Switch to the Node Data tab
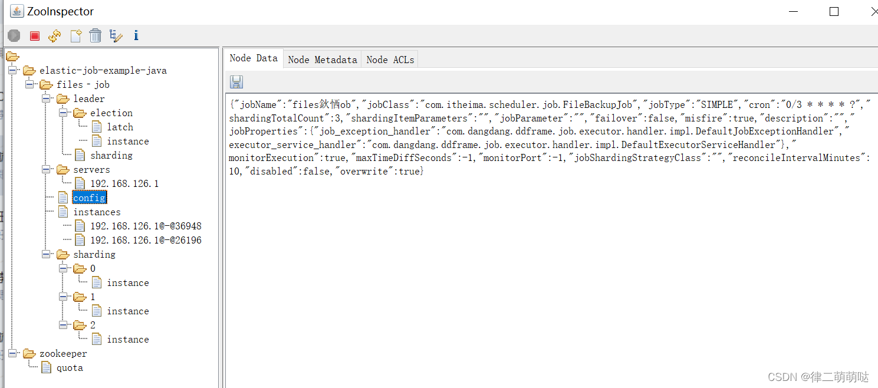This screenshot has height=388, width=878. click(254, 58)
